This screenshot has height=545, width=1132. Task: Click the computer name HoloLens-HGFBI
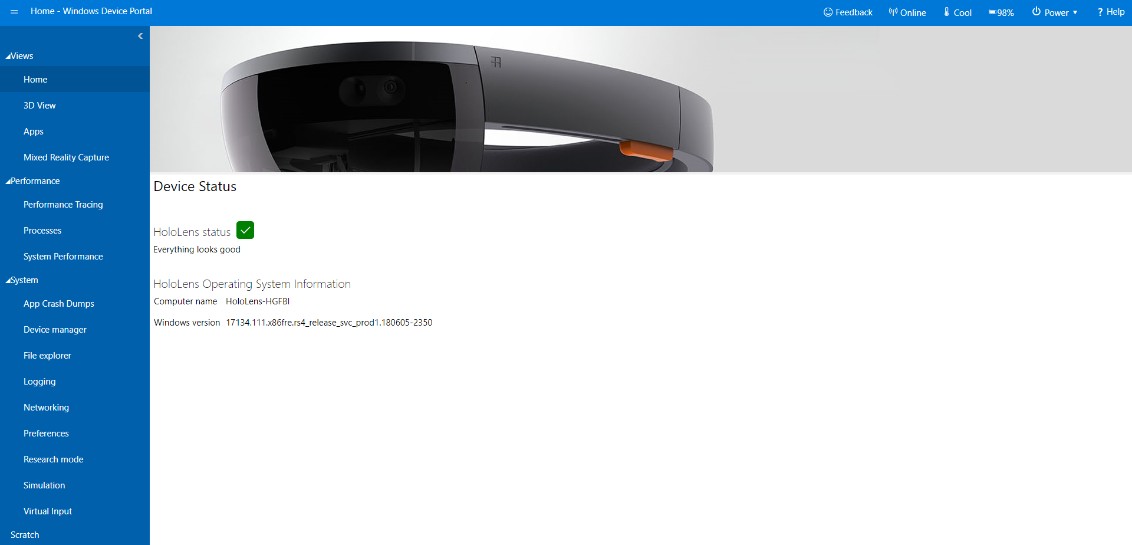pyautogui.click(x=258, y=301)
